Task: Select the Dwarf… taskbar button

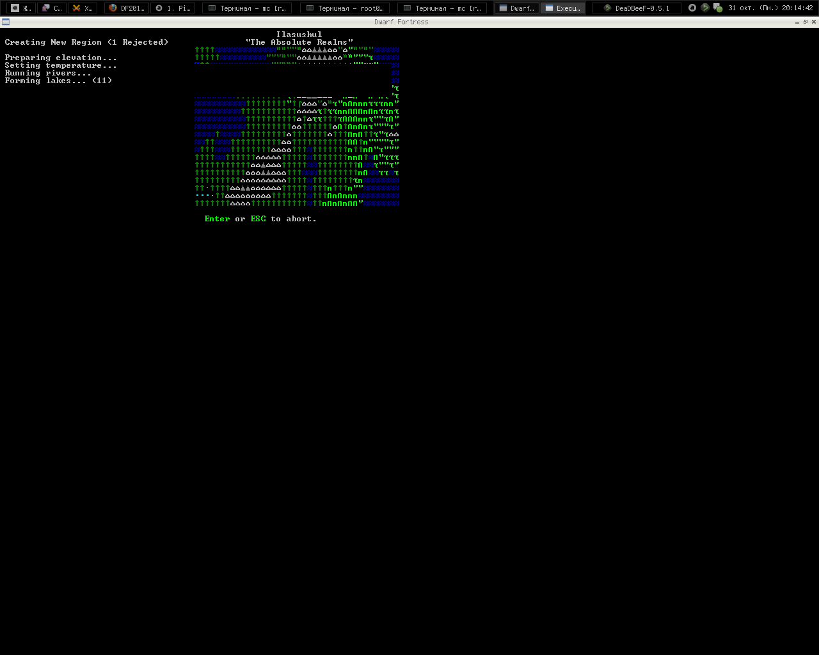Action: tap(516, 8)
